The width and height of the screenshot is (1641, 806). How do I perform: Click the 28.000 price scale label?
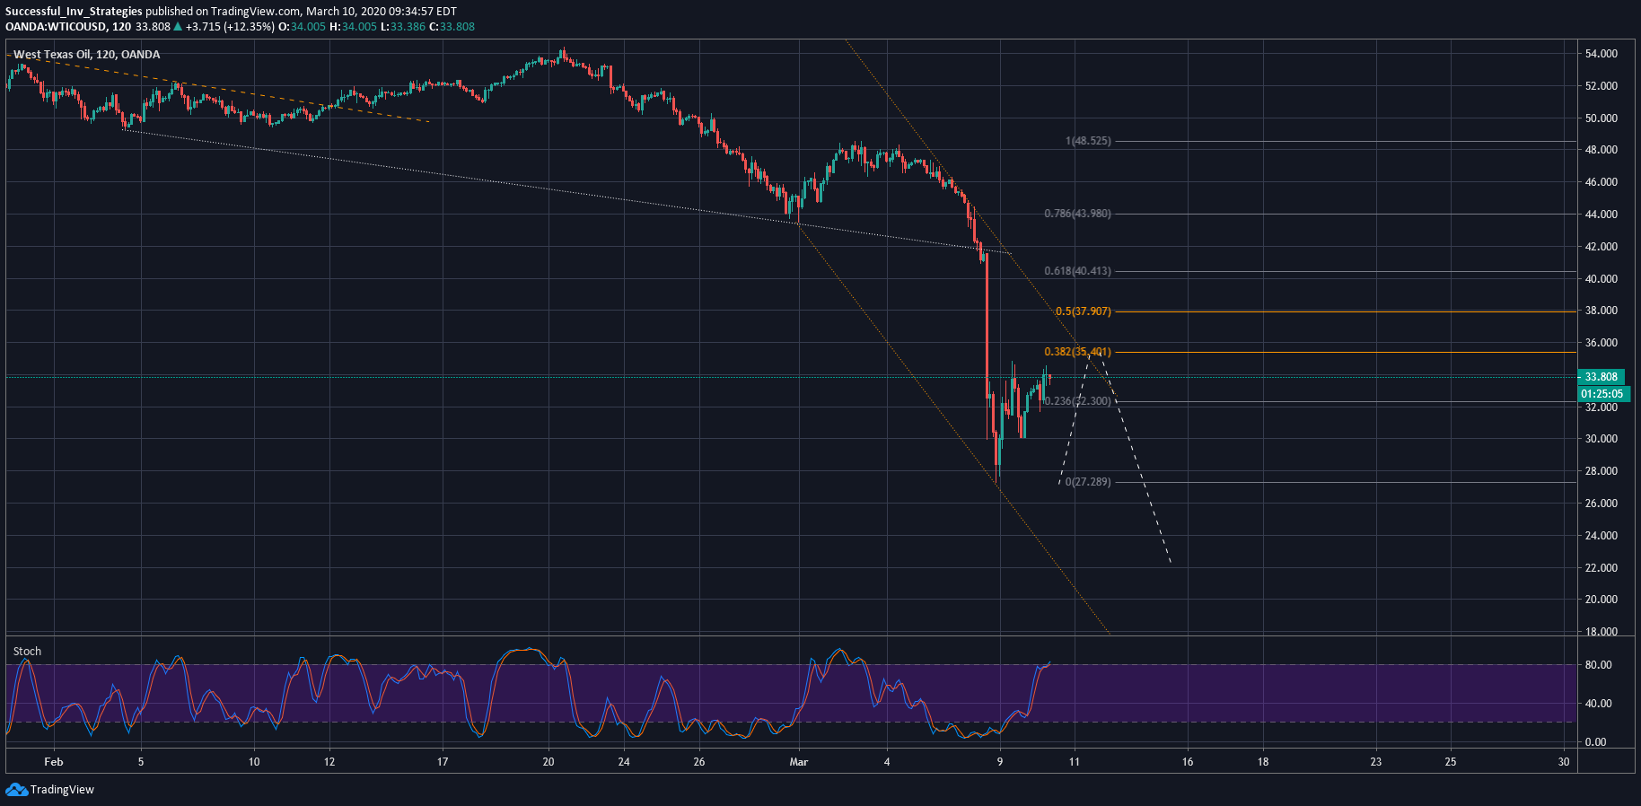(x=1602, y=471)
